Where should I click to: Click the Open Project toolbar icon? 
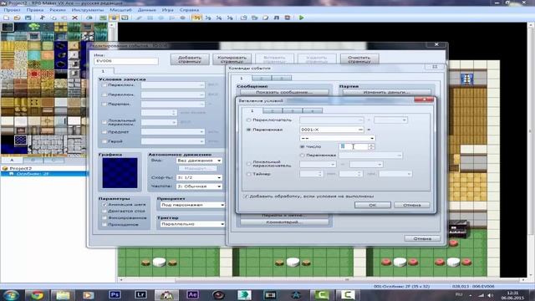pos(17,18)
